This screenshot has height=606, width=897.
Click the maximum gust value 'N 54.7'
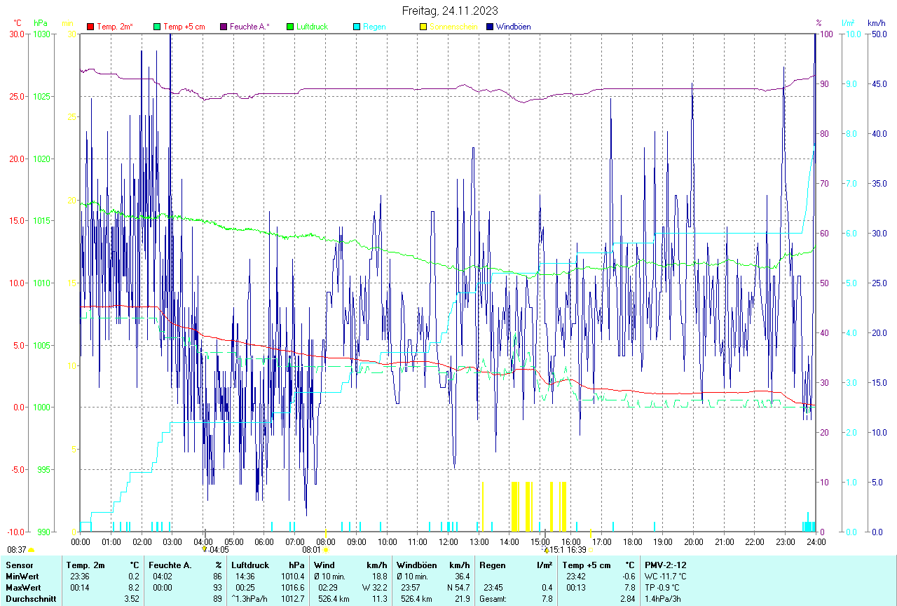[457, 588]
